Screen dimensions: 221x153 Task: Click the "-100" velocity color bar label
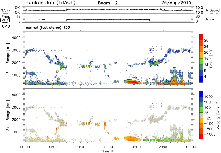coord(209,123)
